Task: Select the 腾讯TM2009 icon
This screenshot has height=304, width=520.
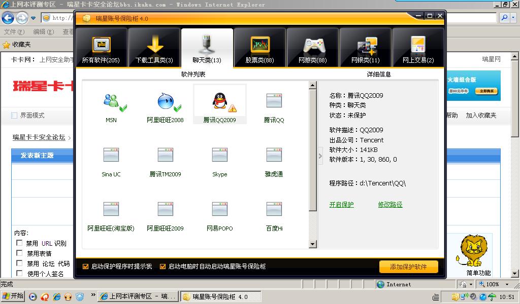Action: 165,155
